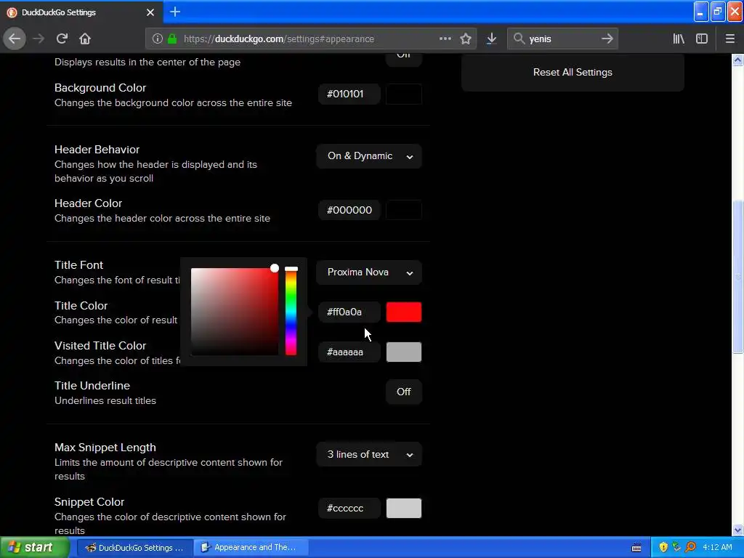The width and height of the screenshot is (744, 558).
Task: Toggle the center alignment switch at top
Action: 404,59
